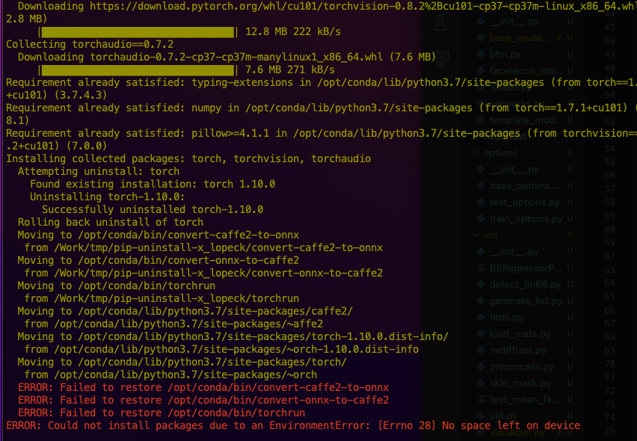Click the Python icon next to nvdiffrast.py
This screenshot has width=637, height=441.
point(480,350)
